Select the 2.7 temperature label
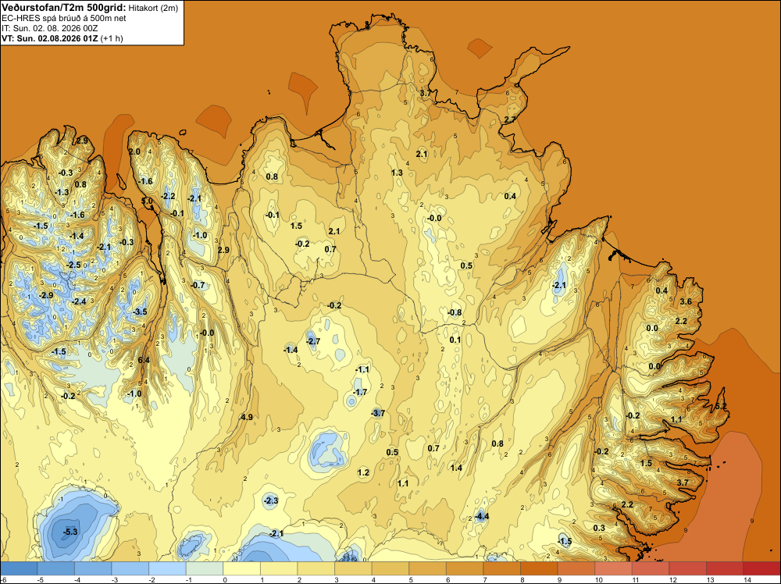 (x=510, y=119)
